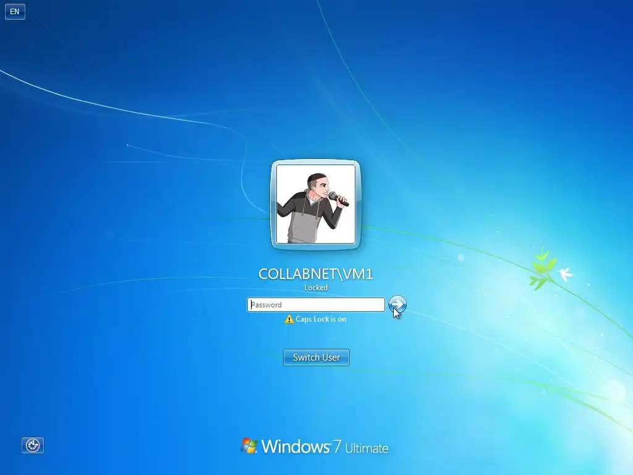The height and width of the screenshot is (475, 633).
Task: Click the Password input field
Action: click(316, 304)
